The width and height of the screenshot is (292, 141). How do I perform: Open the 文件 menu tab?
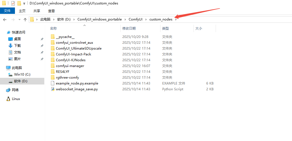click(x=7, y=11)
